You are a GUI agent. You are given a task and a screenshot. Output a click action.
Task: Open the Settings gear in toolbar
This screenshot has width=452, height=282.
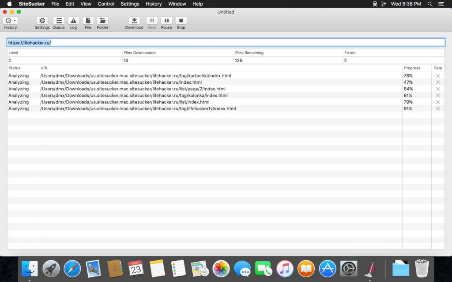pyautogui.click(x=42, y=21)
